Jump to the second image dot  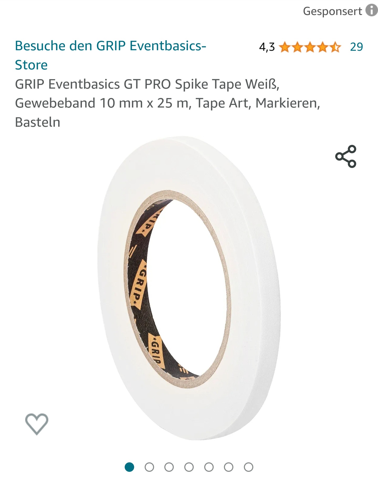(x=149, y=467)
